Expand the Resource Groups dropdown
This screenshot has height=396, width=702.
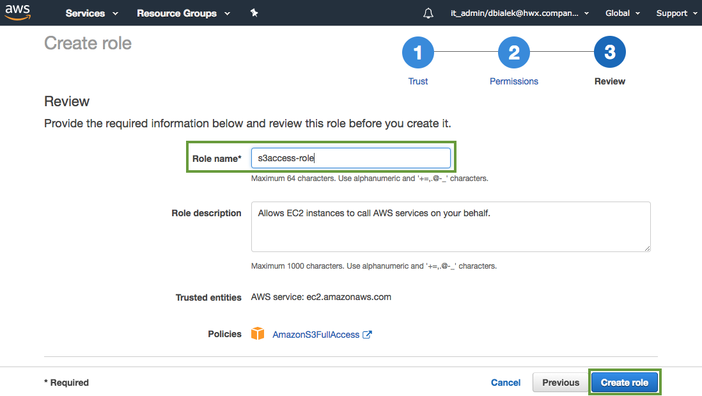point(183,13)
